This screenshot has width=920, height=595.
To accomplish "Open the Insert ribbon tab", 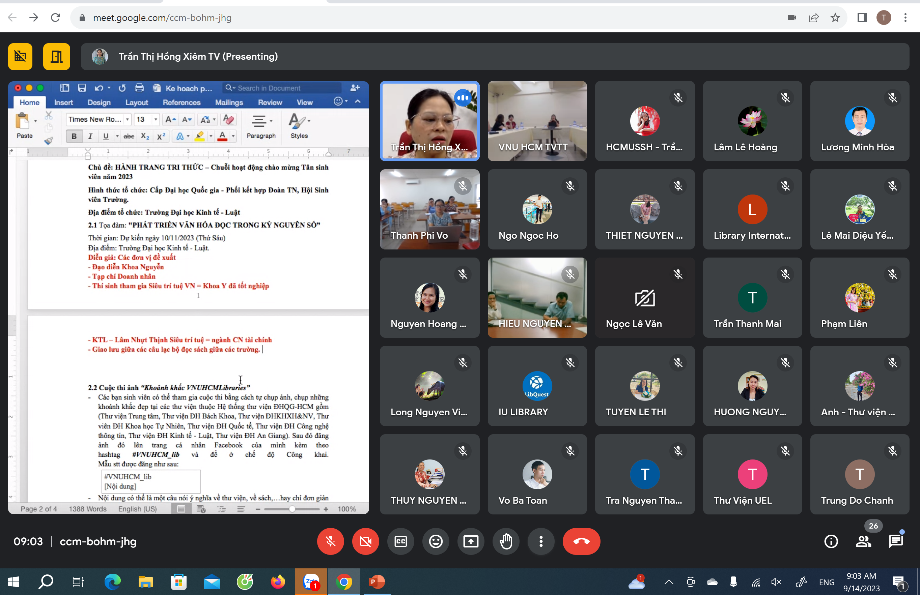I will point(63,102).
